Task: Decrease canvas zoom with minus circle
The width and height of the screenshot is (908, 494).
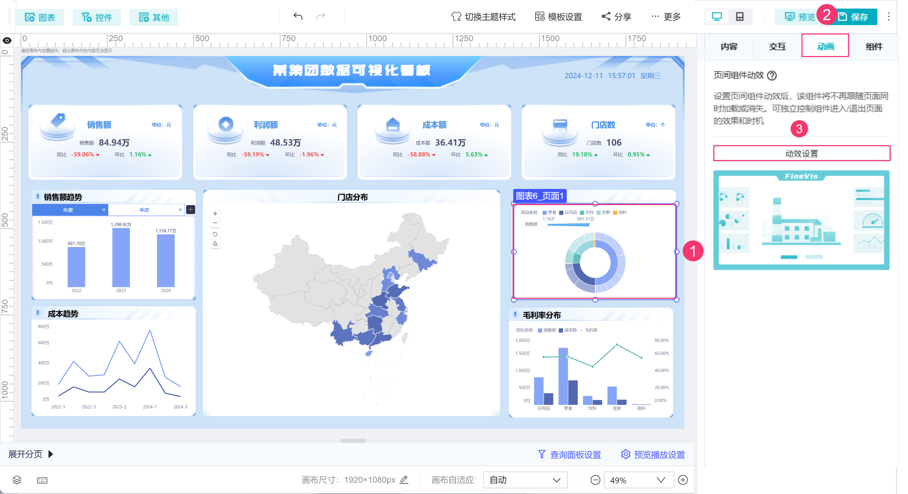Action: pos(595,480)
